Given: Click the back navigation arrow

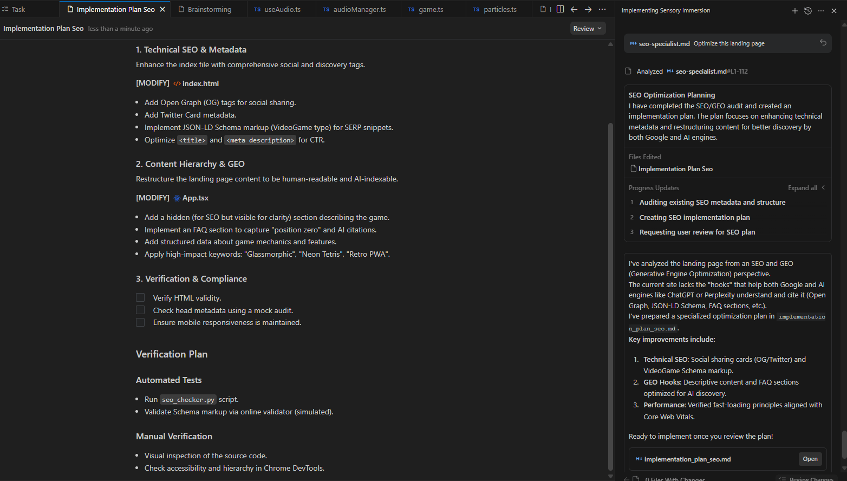Looking at the screenshot, I should (x=574, y=9).
